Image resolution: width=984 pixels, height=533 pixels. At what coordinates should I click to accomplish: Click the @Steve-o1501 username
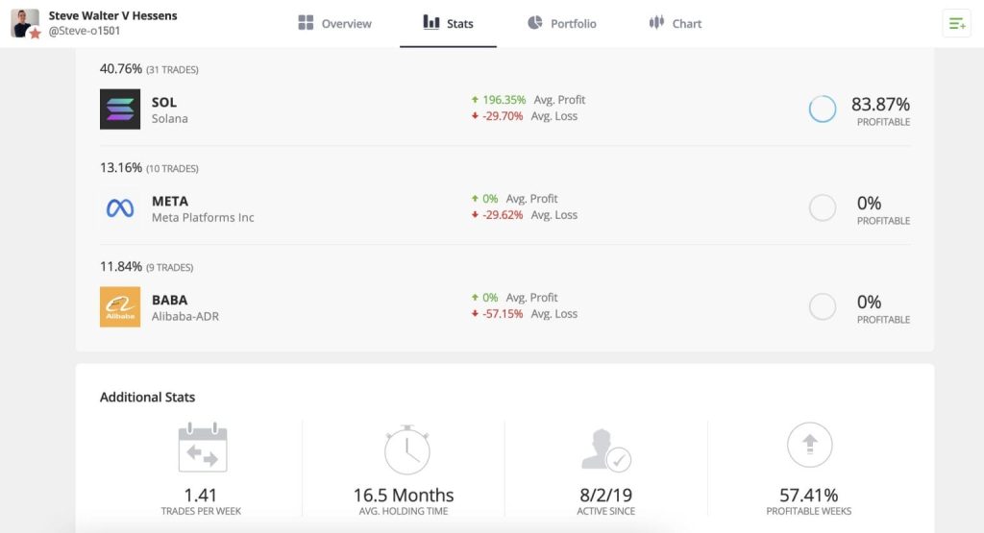pos(84,32)
